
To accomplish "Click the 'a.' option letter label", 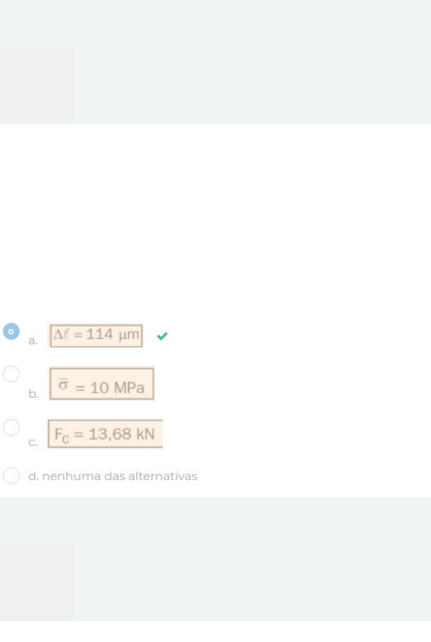I will [x=33, y=341].
